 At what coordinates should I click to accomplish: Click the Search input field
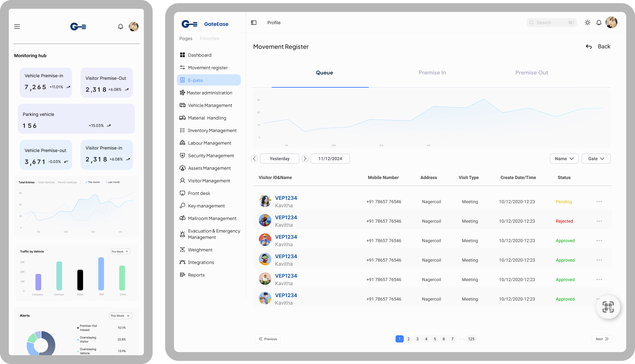tap(551, 23)
